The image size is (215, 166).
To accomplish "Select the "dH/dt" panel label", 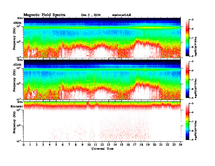I will tap(17, 23).
